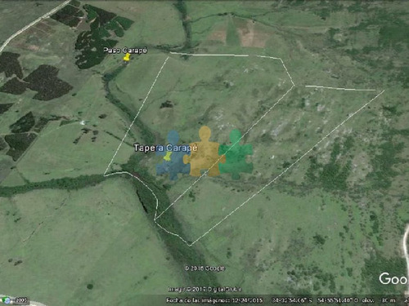Image resolution: width=409 pixels, height=306 pixels.
Task: Select the 'Paso Carapé' placemark label
Action: (125, 51)
